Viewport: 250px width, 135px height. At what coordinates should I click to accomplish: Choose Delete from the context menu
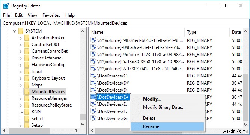click(x=167, y=118)
